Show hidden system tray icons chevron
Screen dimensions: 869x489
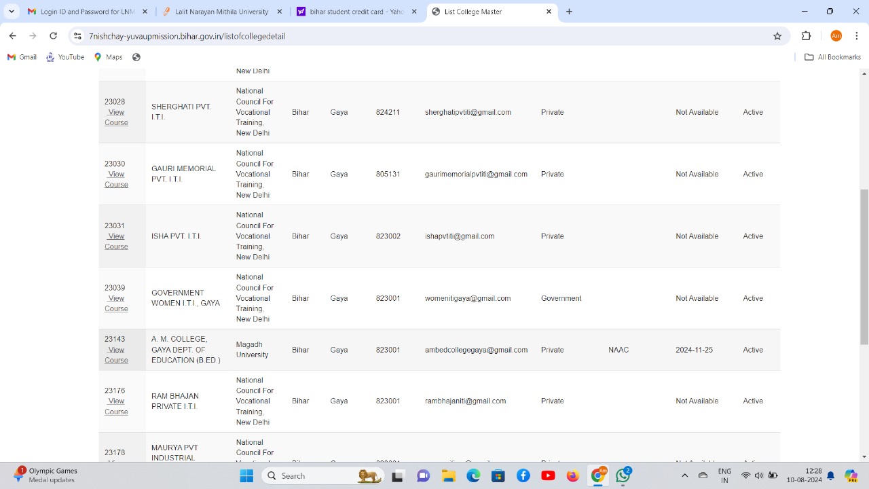point(684,476)
